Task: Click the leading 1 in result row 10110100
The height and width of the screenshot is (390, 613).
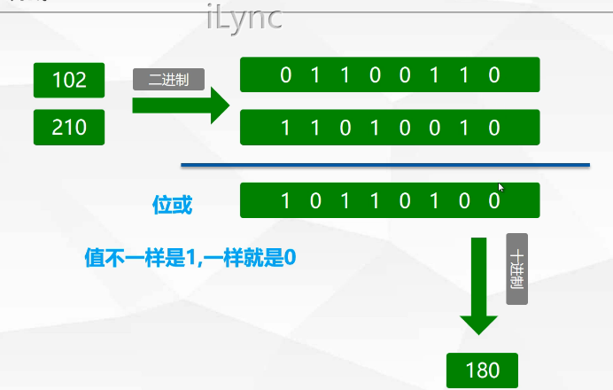Action: point(285,200)
